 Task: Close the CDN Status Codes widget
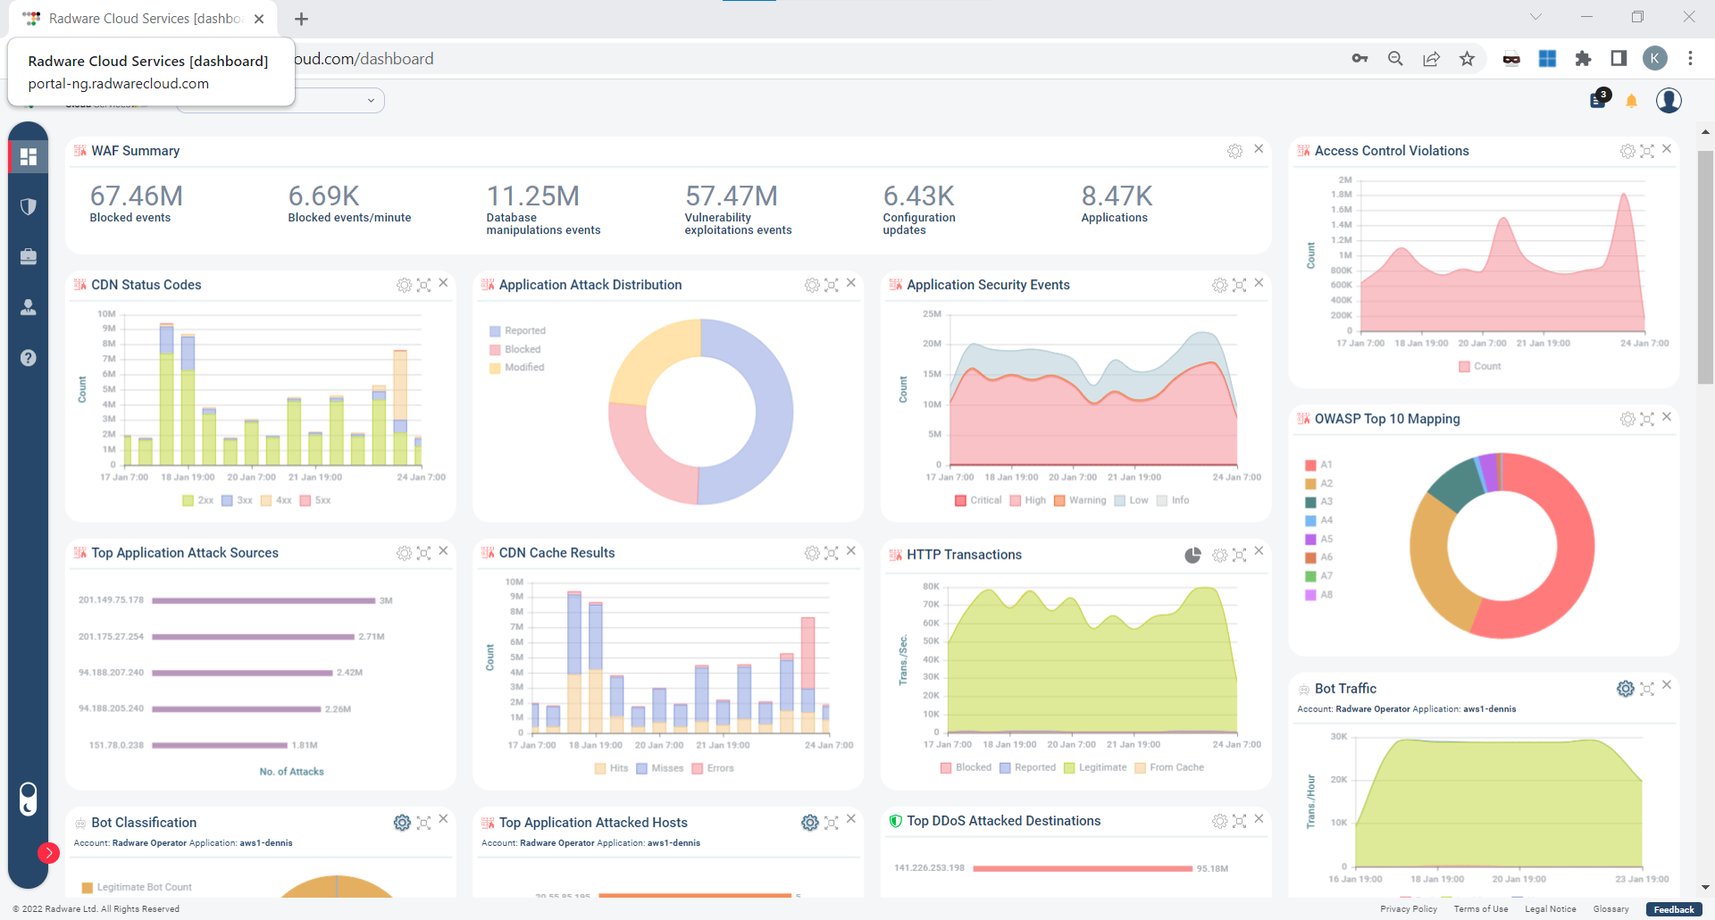pyautogui.click(x=443, y=283)
